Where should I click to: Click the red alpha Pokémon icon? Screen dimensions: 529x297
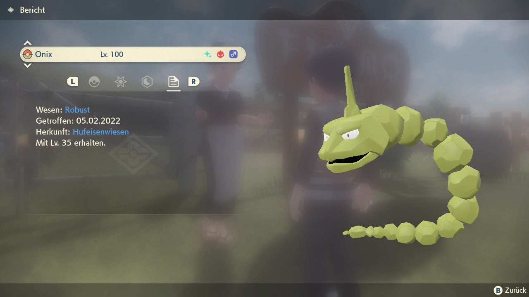220,54
